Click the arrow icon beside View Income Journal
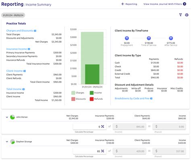This screenshot has height=160, width=191. point(185,4)
